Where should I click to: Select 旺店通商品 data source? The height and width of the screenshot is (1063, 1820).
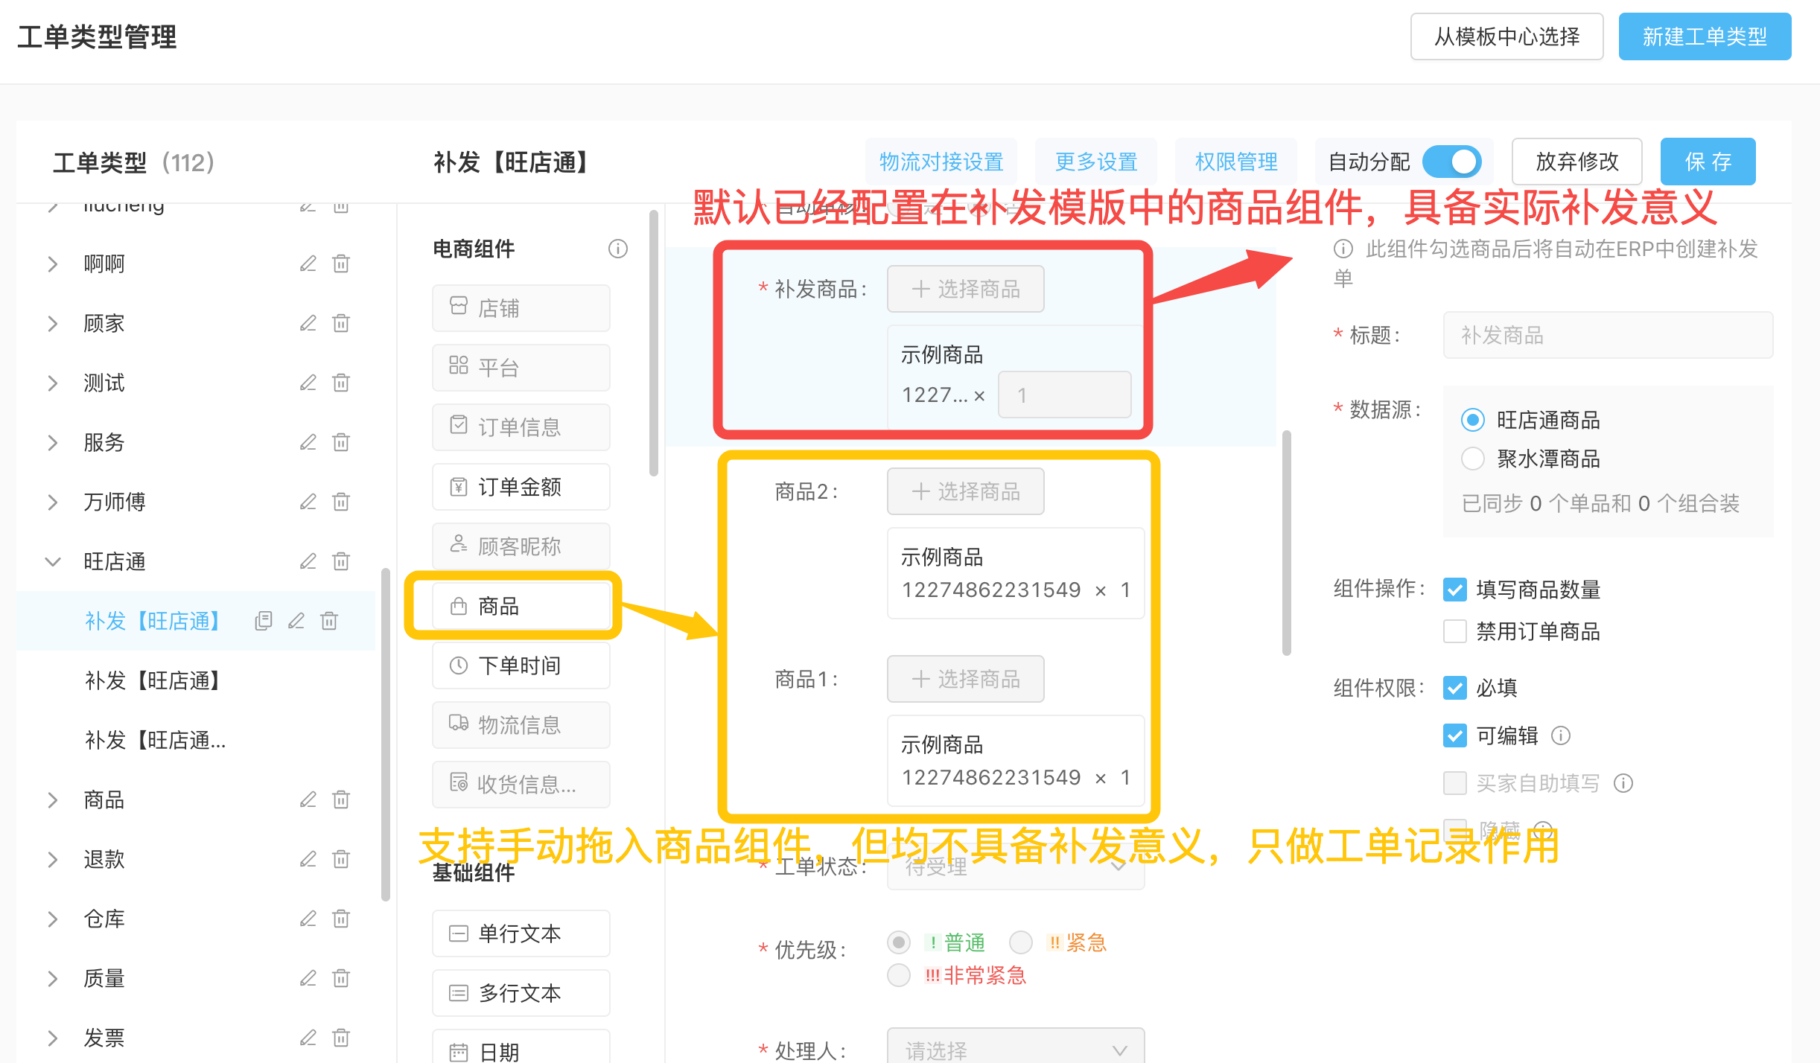(x=1472, y=420)
